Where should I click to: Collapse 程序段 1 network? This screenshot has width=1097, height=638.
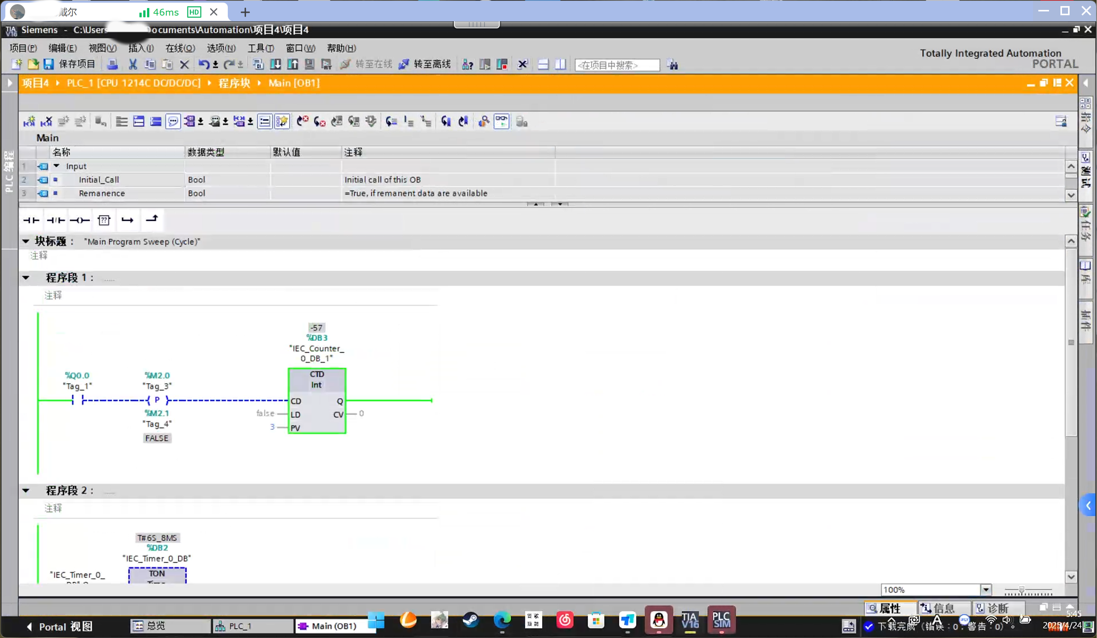(x=26, y=278)
